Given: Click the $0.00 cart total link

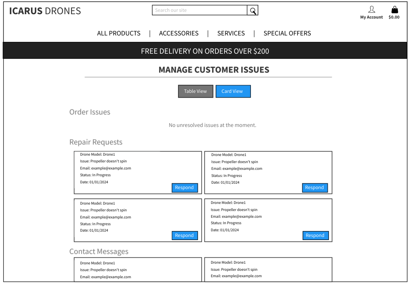Looking at the screenshot, I should coord(394,17).
